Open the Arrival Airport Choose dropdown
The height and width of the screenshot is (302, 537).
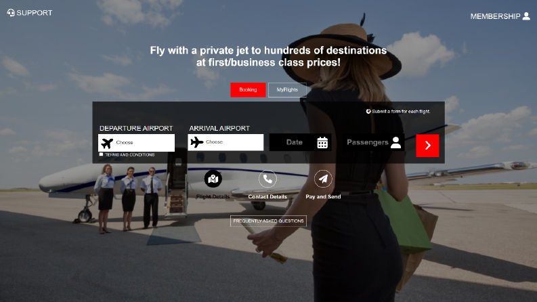tap(225, 142)
